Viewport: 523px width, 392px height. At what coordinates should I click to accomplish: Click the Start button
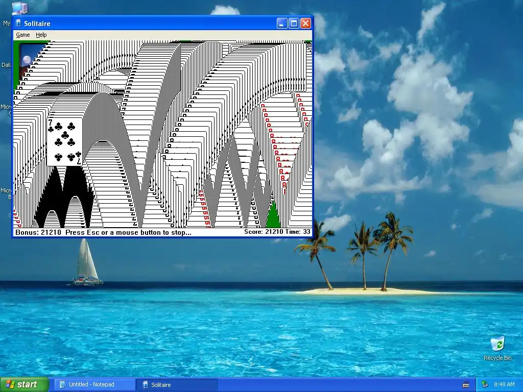click(25, 384)
